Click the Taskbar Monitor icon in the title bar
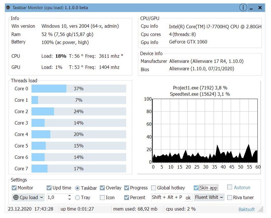The image size is (271, 218). [9, 8]
